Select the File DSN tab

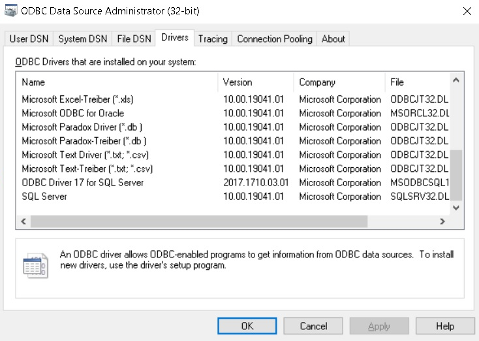pos(134,39)
